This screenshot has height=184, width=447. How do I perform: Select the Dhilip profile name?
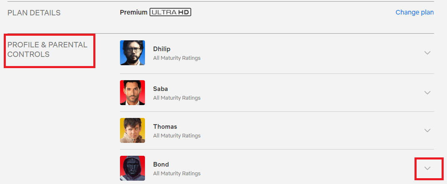pos(162,49)
